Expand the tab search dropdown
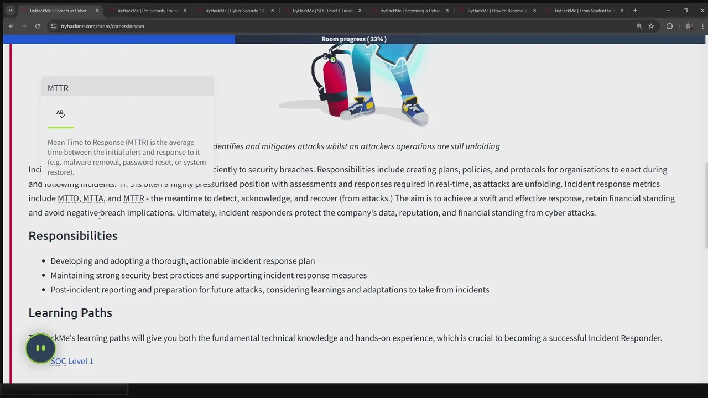 (10, 11)
